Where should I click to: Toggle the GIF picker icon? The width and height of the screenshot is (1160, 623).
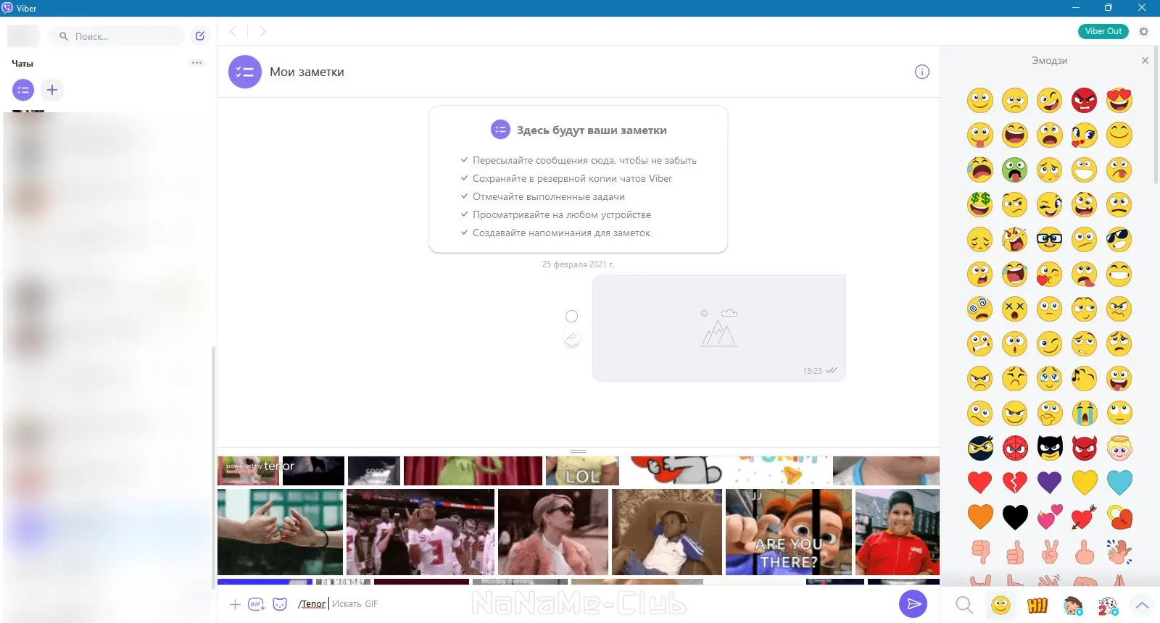point(257,604)
